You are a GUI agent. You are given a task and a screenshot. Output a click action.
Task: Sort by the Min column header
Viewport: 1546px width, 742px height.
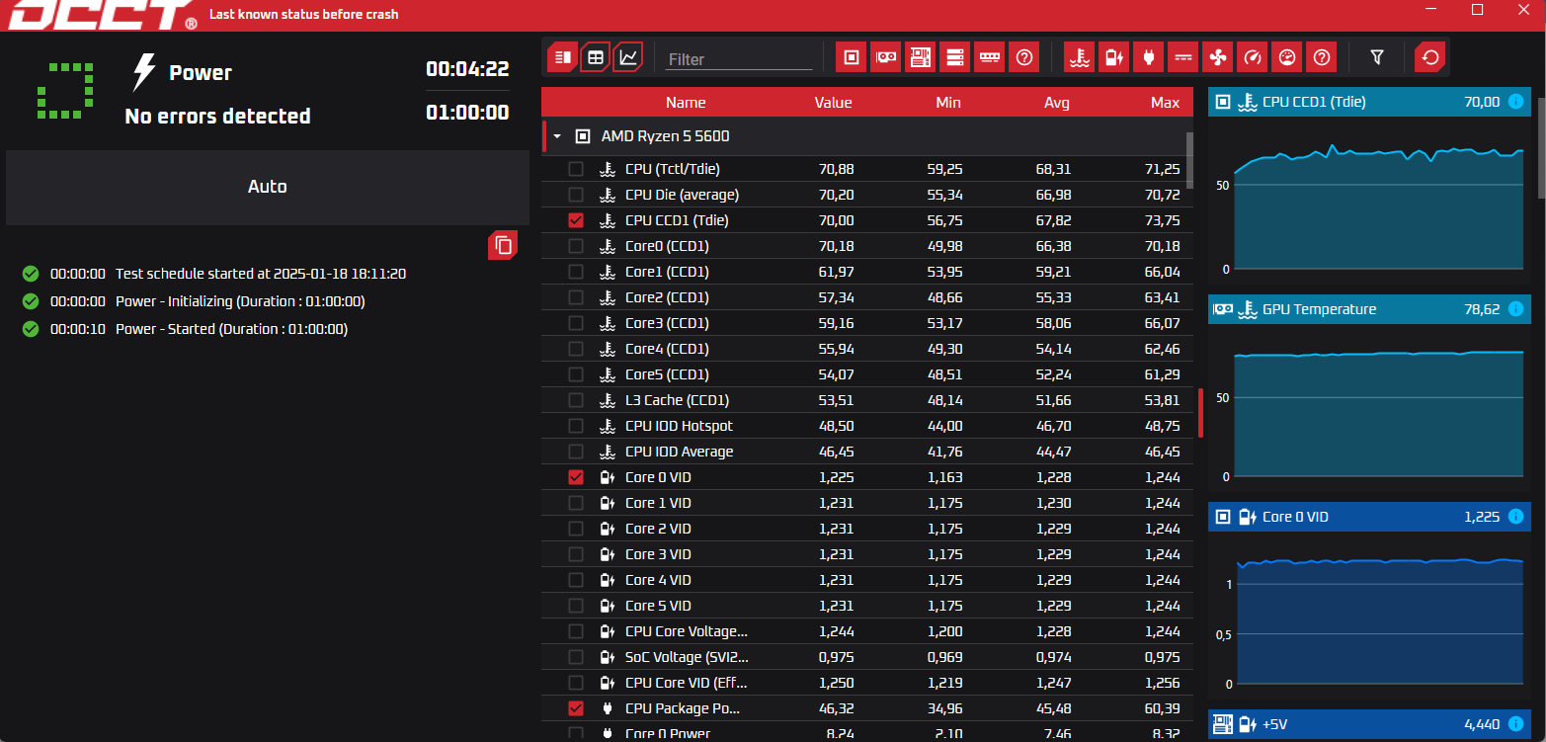point(948,103)
